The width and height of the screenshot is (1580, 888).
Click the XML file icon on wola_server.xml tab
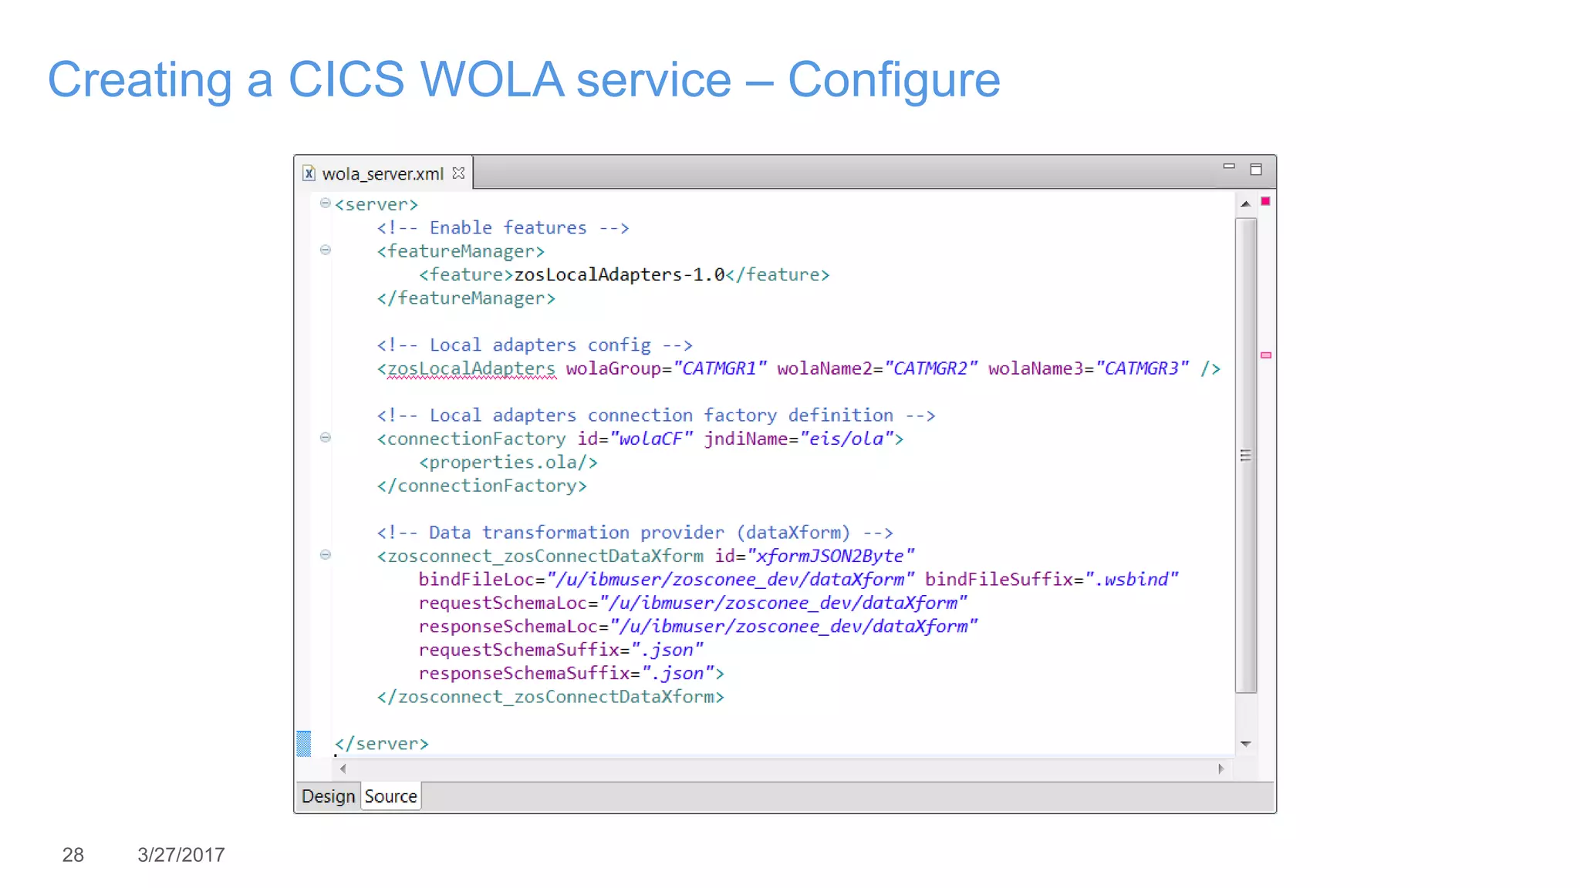pos(309,173)
